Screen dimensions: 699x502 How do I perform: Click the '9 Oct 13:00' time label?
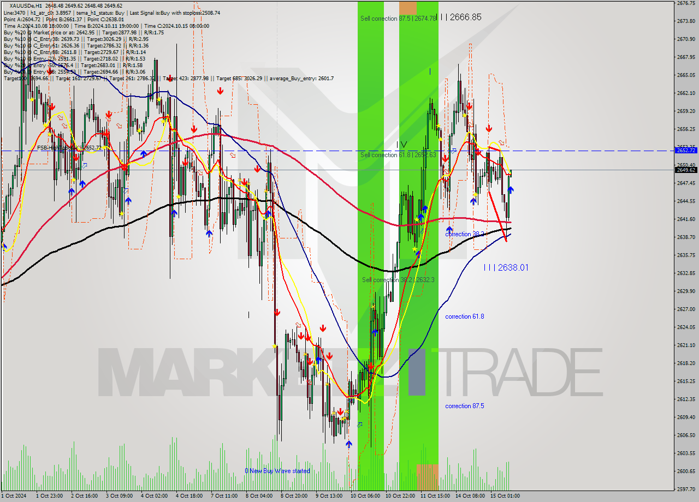pyautogui.click(x=329, y=496)
